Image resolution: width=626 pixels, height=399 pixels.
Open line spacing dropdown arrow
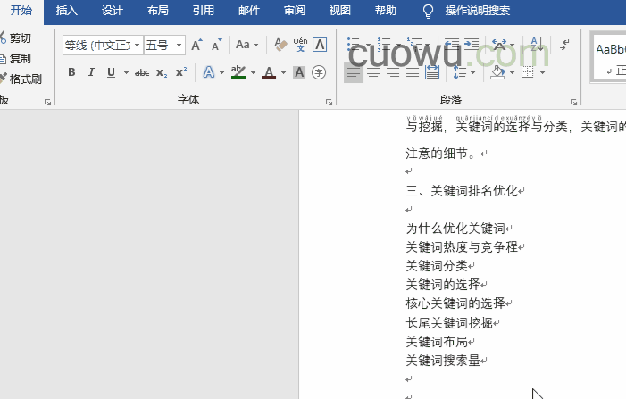coord(473,72)
